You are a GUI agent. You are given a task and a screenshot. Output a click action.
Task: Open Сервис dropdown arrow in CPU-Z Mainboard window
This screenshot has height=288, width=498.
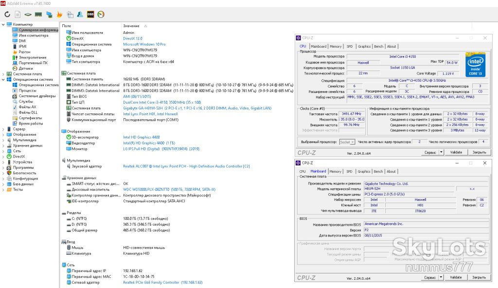click(x=441, y=277)
